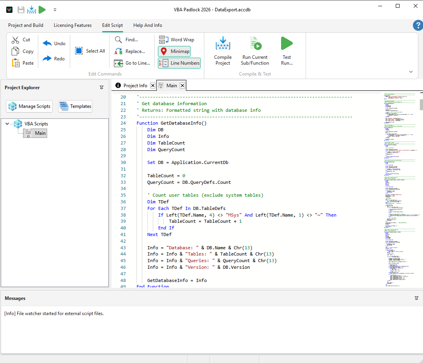
Task: Open Find using the magnifier icon
Action: pyautogui.click(x=118, y=39)
